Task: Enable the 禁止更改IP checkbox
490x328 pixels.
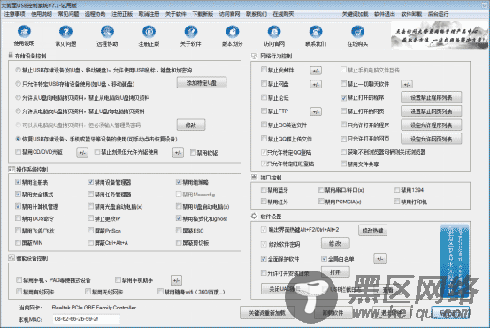Action: 90,218
